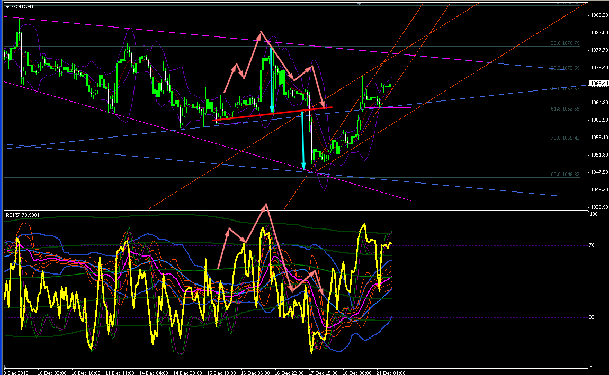609x375 pixels.
Task: Click the current price tag 1069.44
Action: click(598, 84)
